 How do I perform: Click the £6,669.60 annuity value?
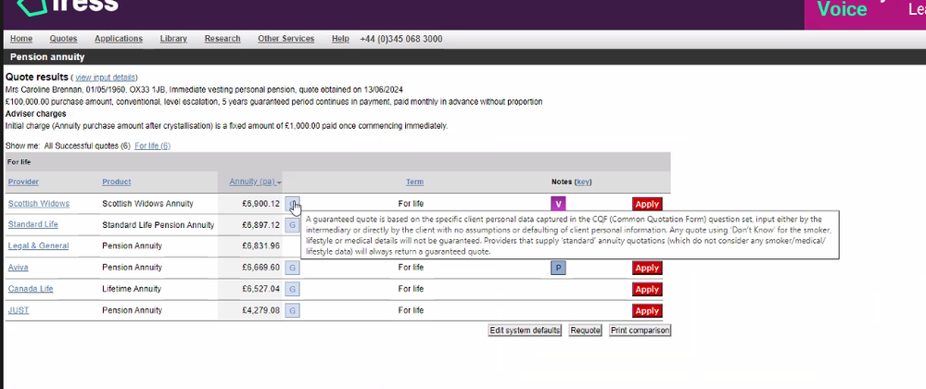tap(260, 268)
